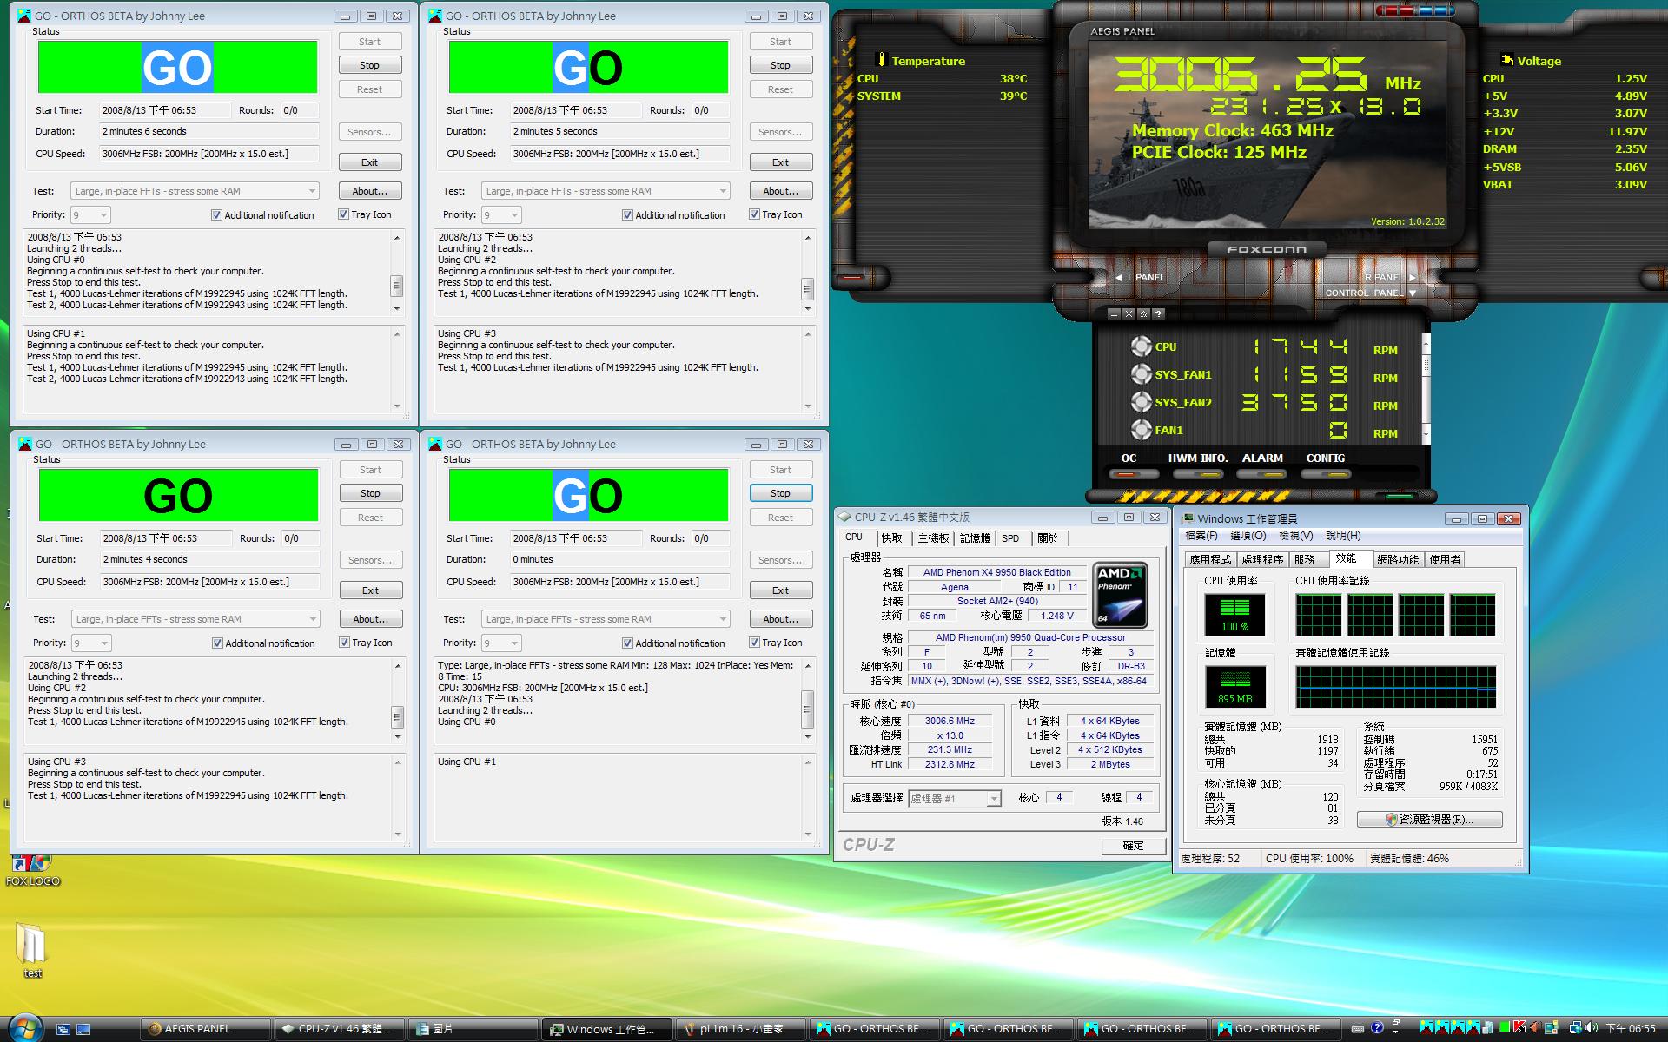Toggle Additional notification in the 2 minutes 4 seconds ORTHOS
Screen dimensions: 1668x1042
click(217, 643)
